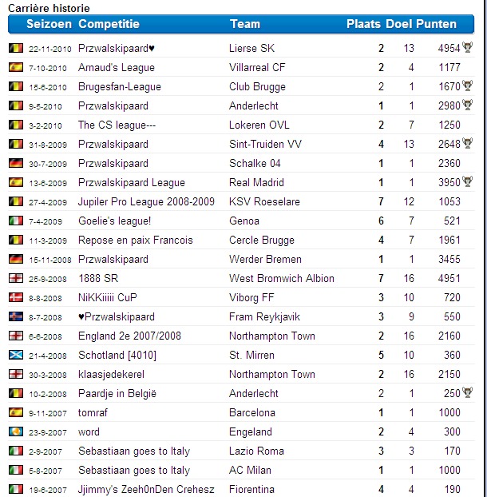This screenshot has height=497, width=487.
Task: Click the trophy icon next to Club Brugge's 1670 points
Action: click(x=468, y=86)
